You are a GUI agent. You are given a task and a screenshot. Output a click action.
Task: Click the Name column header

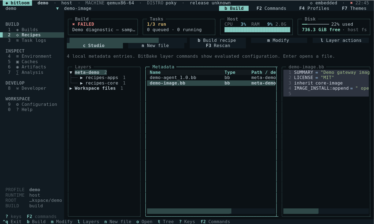(155, 72)
